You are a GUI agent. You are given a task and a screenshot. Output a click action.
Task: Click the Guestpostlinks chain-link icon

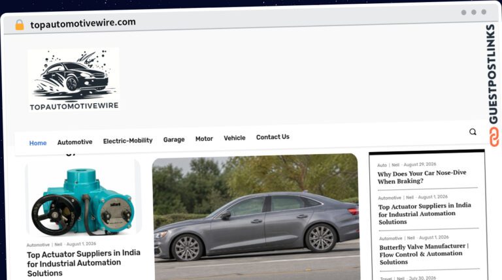coord(494,137)
